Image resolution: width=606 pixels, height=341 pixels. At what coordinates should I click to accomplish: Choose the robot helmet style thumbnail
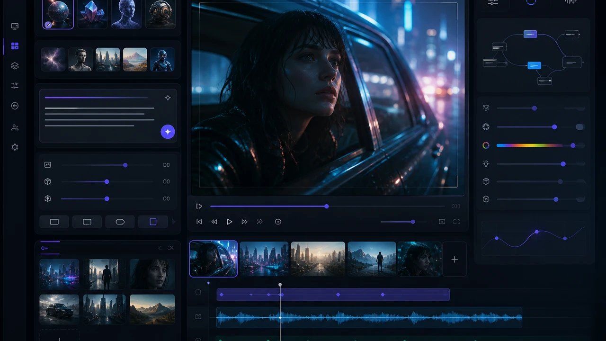(x=160, y=14)
